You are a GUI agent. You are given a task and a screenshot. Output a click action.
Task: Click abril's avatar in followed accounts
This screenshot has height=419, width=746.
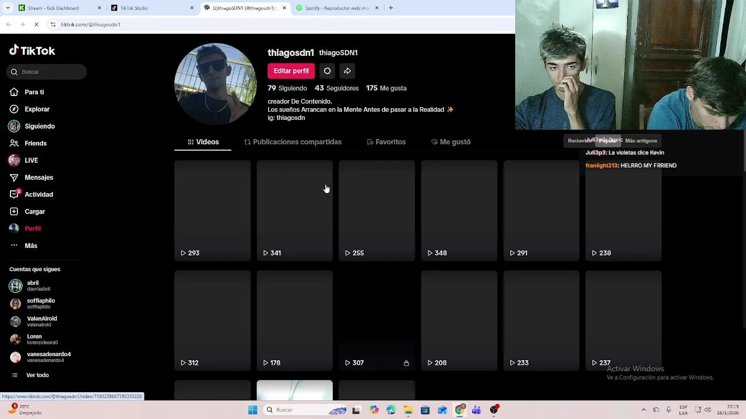15,286
